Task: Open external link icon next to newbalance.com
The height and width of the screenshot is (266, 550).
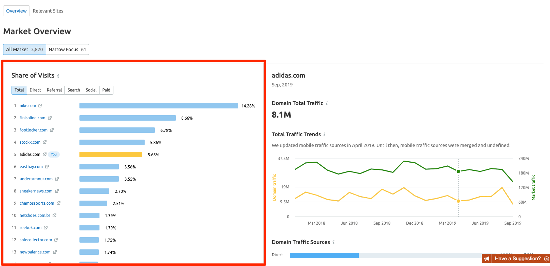Action: [55, 252]
